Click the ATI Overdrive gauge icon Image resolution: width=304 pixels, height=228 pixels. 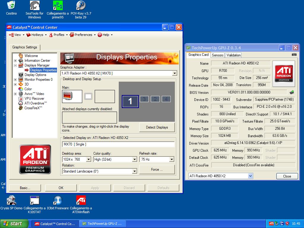[21, 103]
